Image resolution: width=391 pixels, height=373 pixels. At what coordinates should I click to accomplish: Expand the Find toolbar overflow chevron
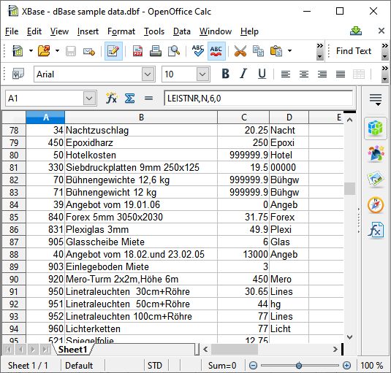pos(384,51)
